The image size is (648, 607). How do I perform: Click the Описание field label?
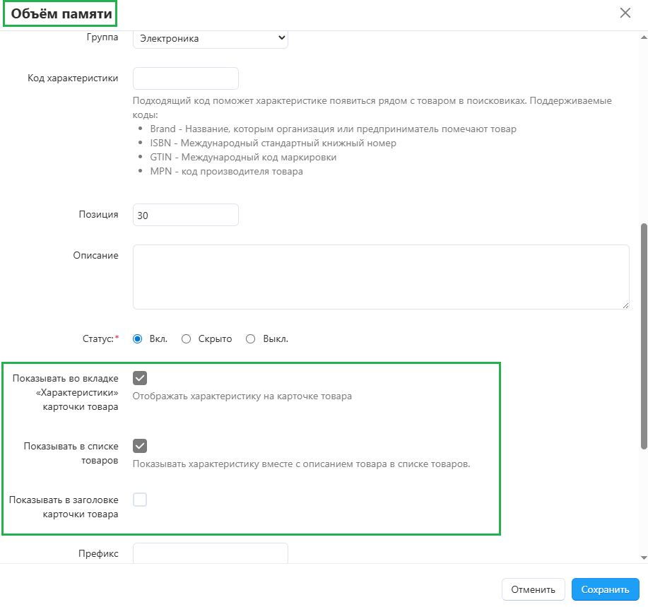point(95,255)
